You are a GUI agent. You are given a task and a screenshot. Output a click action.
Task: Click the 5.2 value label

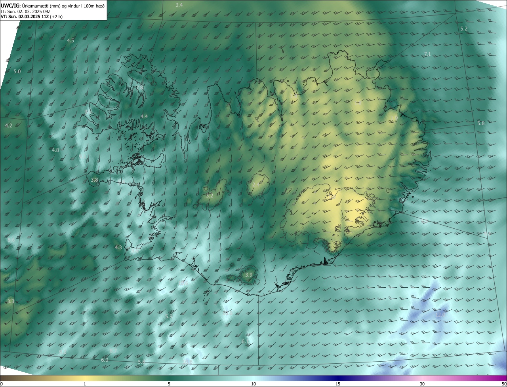point(464,29)
